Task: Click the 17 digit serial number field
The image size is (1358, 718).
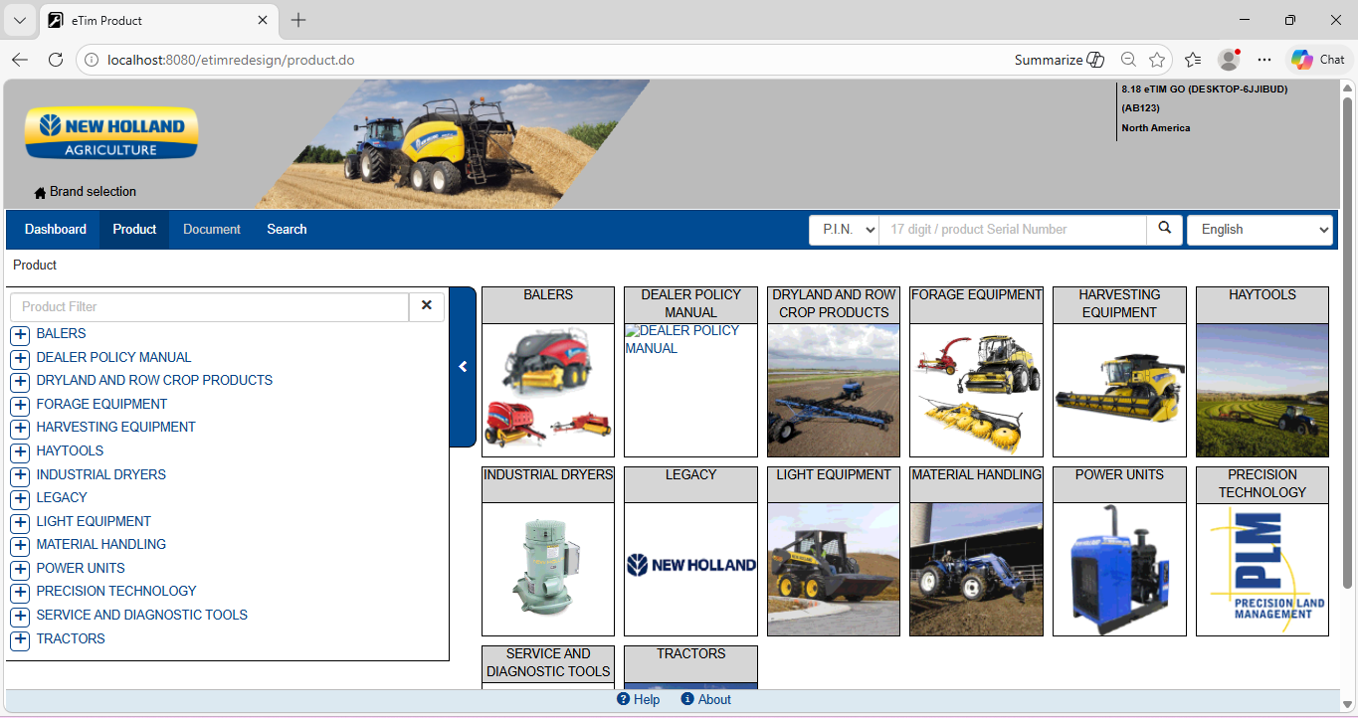Action: point(1013,229)
